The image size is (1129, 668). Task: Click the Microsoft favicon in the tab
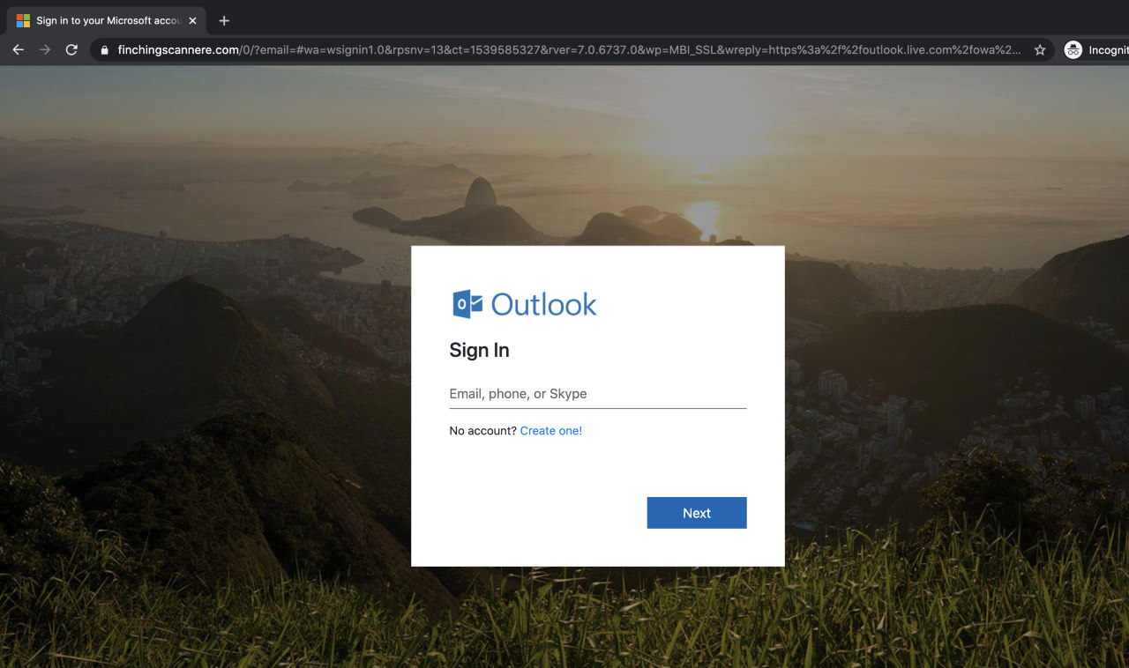pyautogui.click(x=23, y=20)
